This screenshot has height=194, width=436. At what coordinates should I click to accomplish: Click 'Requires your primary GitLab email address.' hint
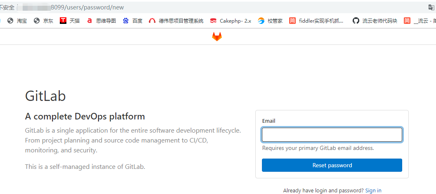(x=318, y=148)
